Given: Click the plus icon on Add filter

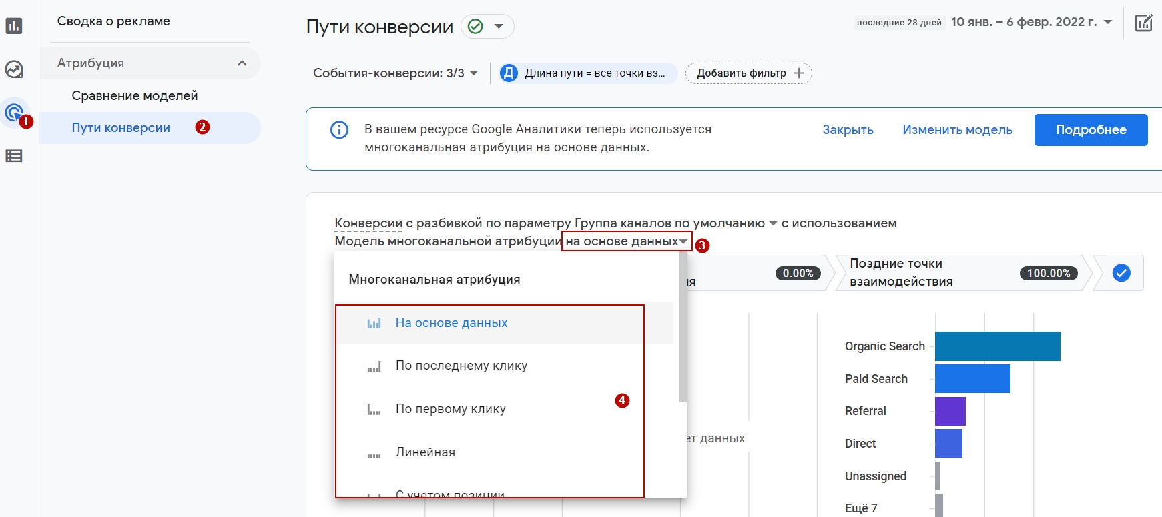Looking at the screenshot, I should coord(799,73).
